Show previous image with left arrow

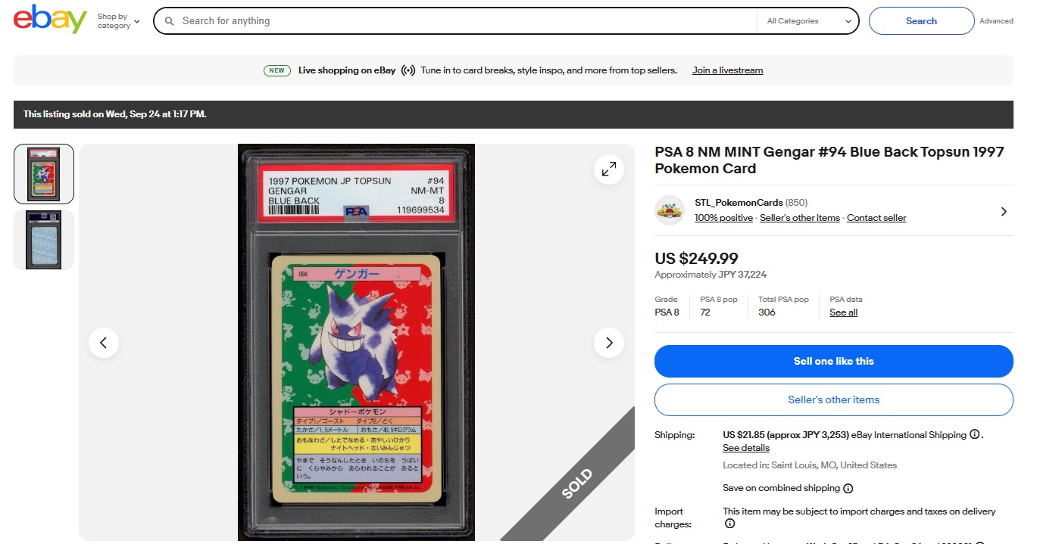(104, 343)
